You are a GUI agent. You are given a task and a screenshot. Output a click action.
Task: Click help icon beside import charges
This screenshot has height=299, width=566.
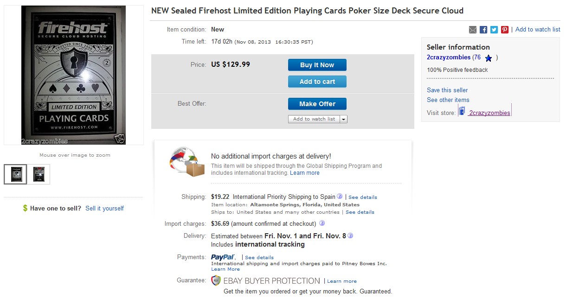coord(322,223)
